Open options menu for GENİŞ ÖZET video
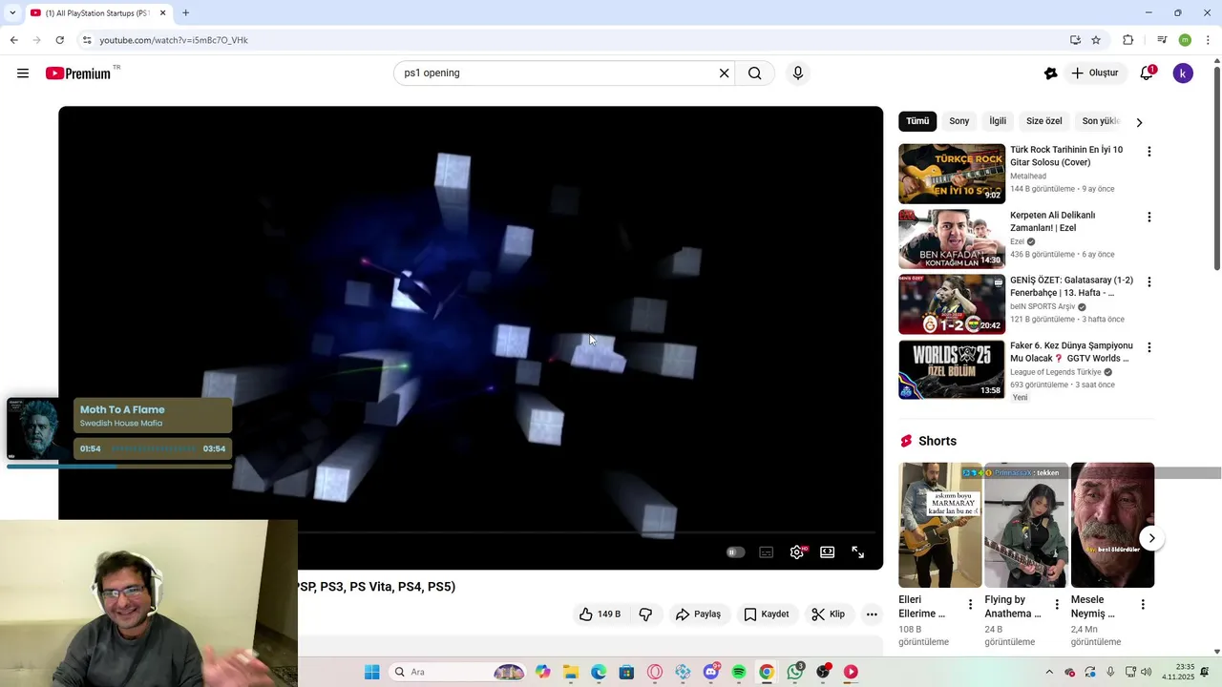1222x687 pixels. tap(1149, 281)
